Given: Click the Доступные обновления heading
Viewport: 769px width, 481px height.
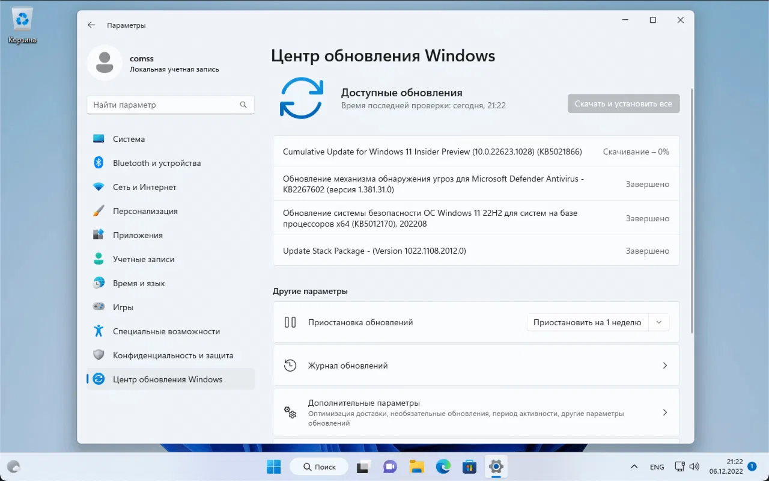Looking at the screenshot, I should (x=402, y=93).
